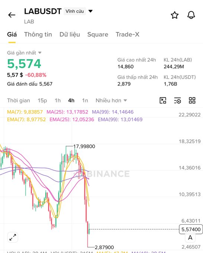Go back using the arrow icon
The height and width of the screenshot is (253, 203).
12,15
